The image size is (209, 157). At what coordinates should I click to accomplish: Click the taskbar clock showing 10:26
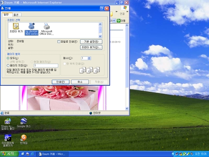(201, 154)
